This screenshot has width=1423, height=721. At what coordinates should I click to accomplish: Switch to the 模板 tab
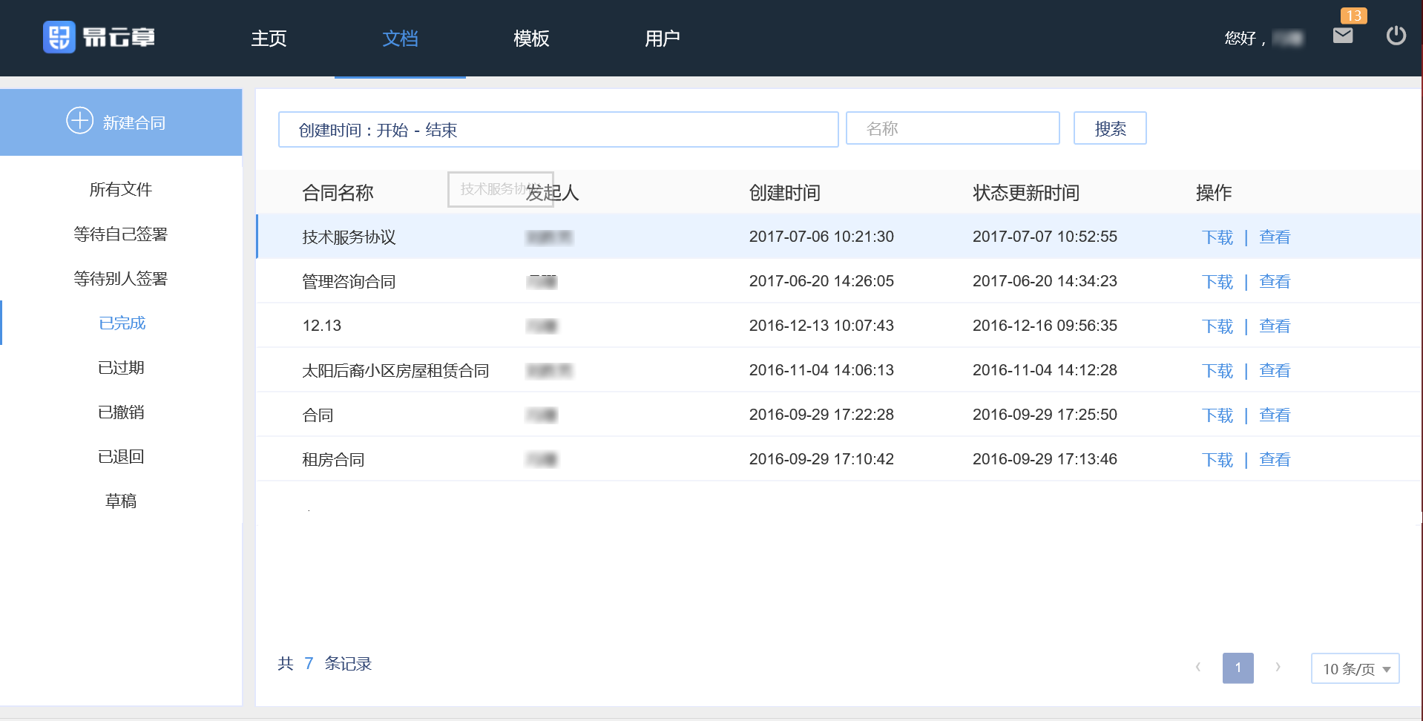tap(531, 39)
